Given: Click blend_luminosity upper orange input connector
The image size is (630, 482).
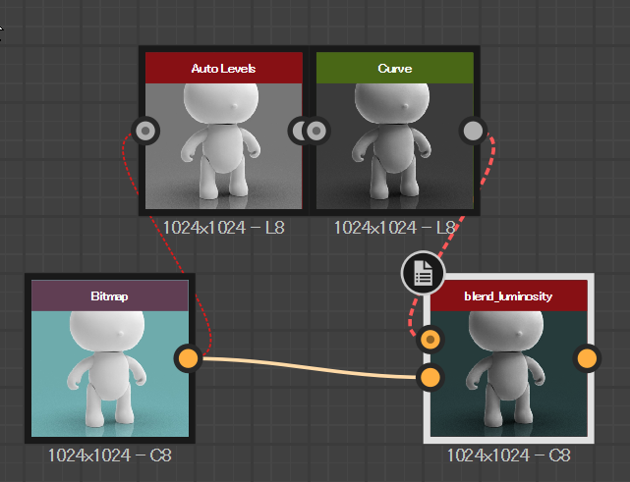Looking at the screenshot, I should point(430,340).
